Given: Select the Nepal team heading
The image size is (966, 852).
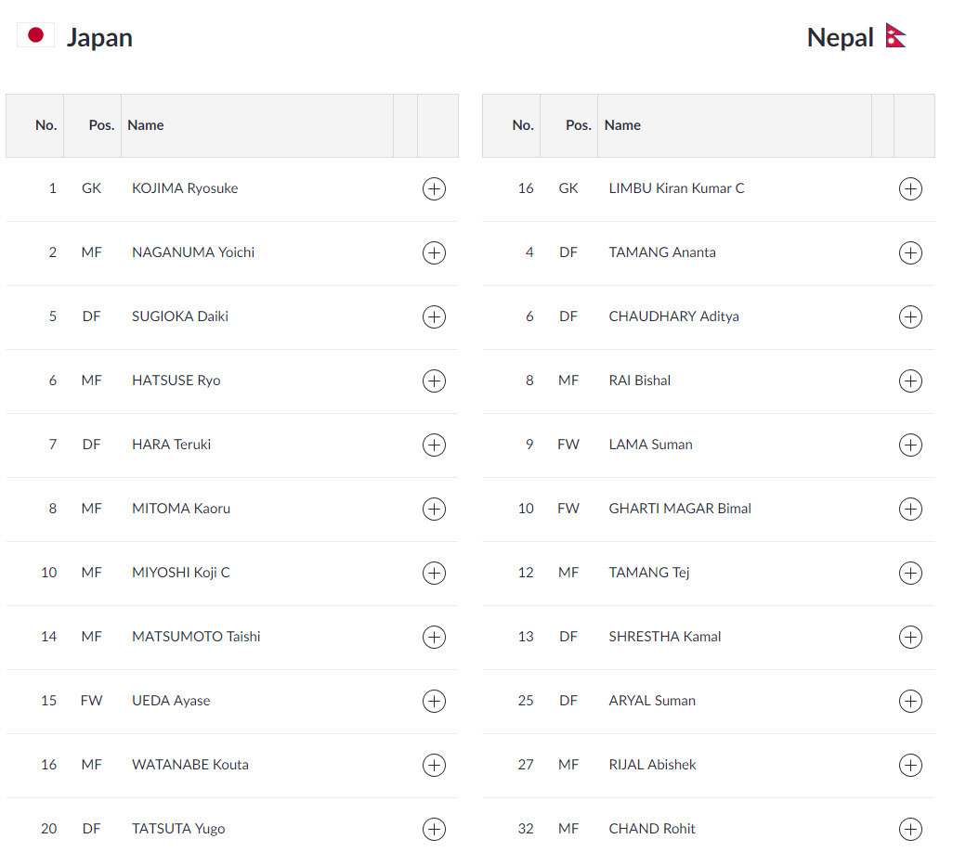Looking at the screenshot, I should pyautogui.click(x=840, y=38).
